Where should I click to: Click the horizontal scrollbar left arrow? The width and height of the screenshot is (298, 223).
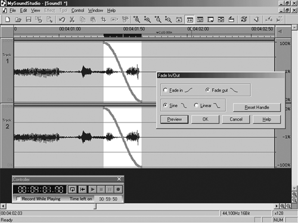tap(3, 206)
